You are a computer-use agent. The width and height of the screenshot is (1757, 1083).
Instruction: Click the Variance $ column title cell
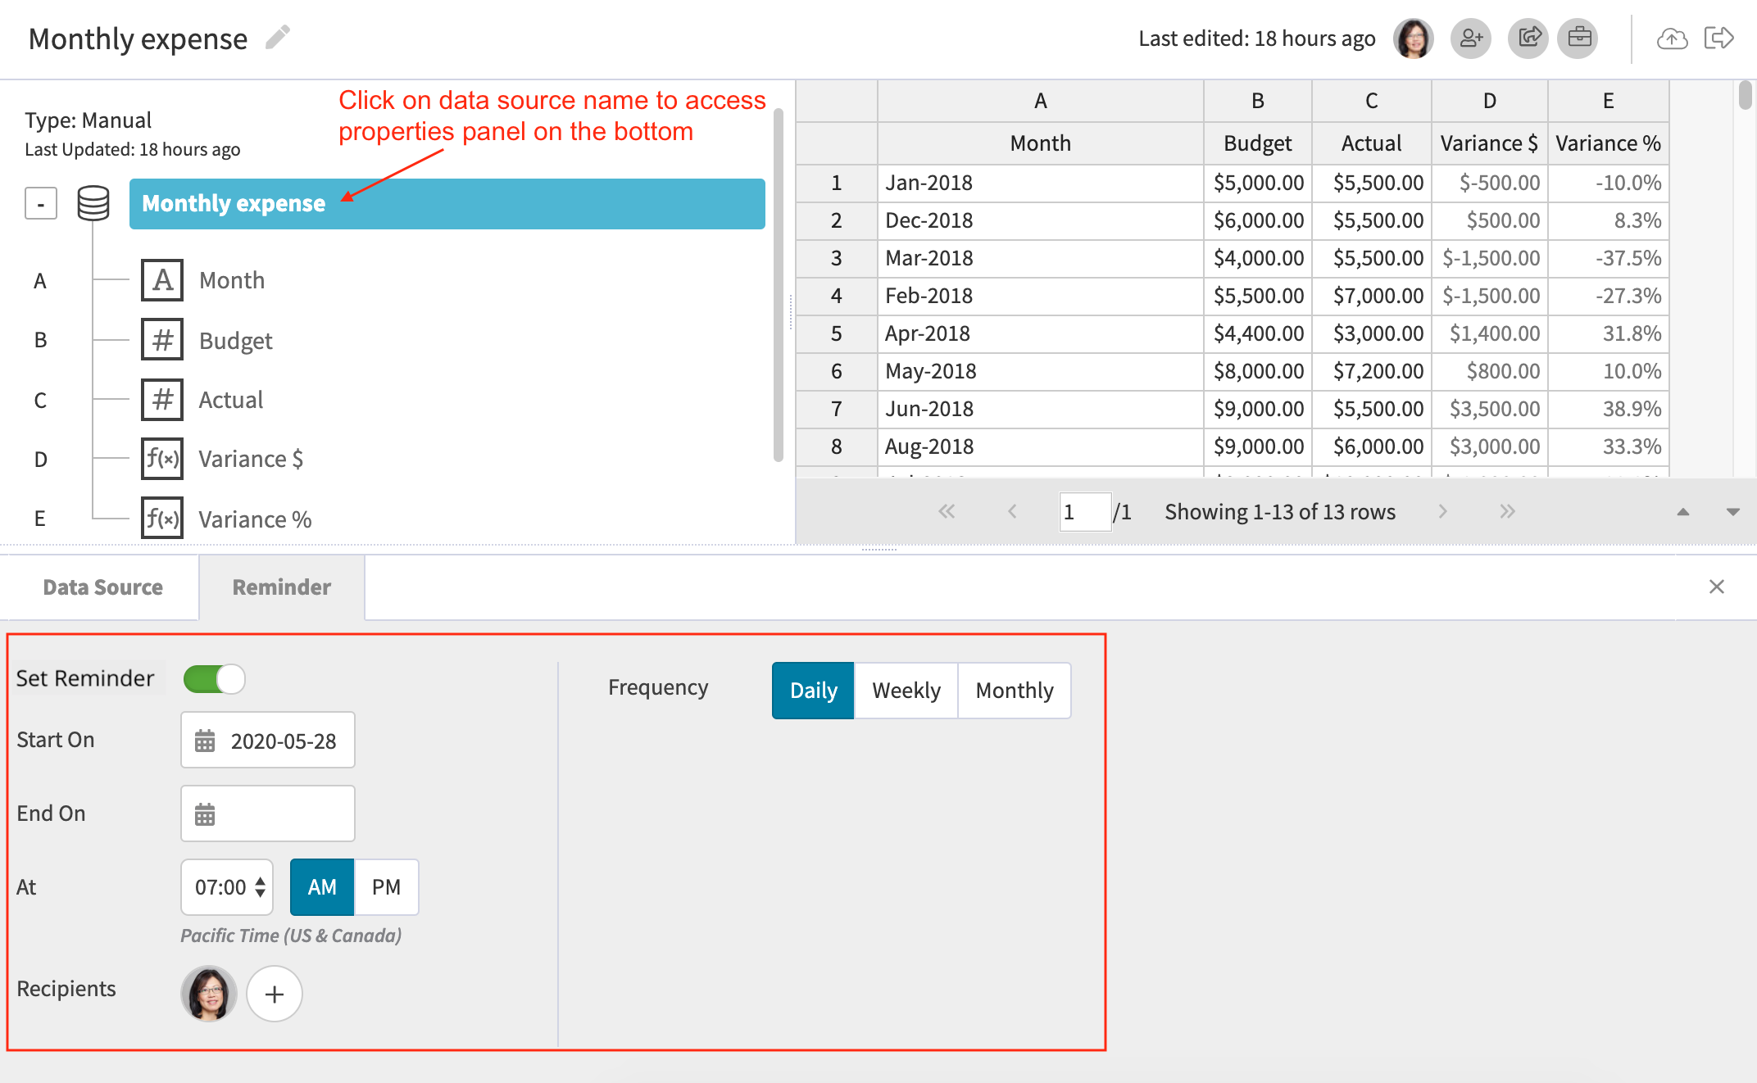coord(1490,143)
